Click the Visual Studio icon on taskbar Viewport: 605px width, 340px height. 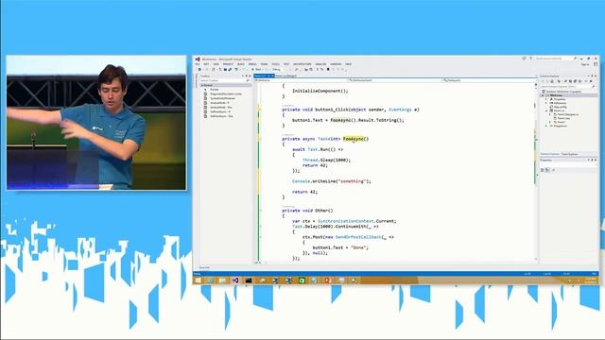click(235, 280)
